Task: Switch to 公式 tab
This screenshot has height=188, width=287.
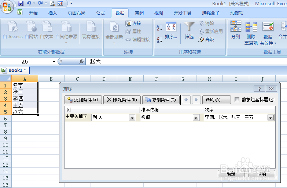Action: pos(100,13)
